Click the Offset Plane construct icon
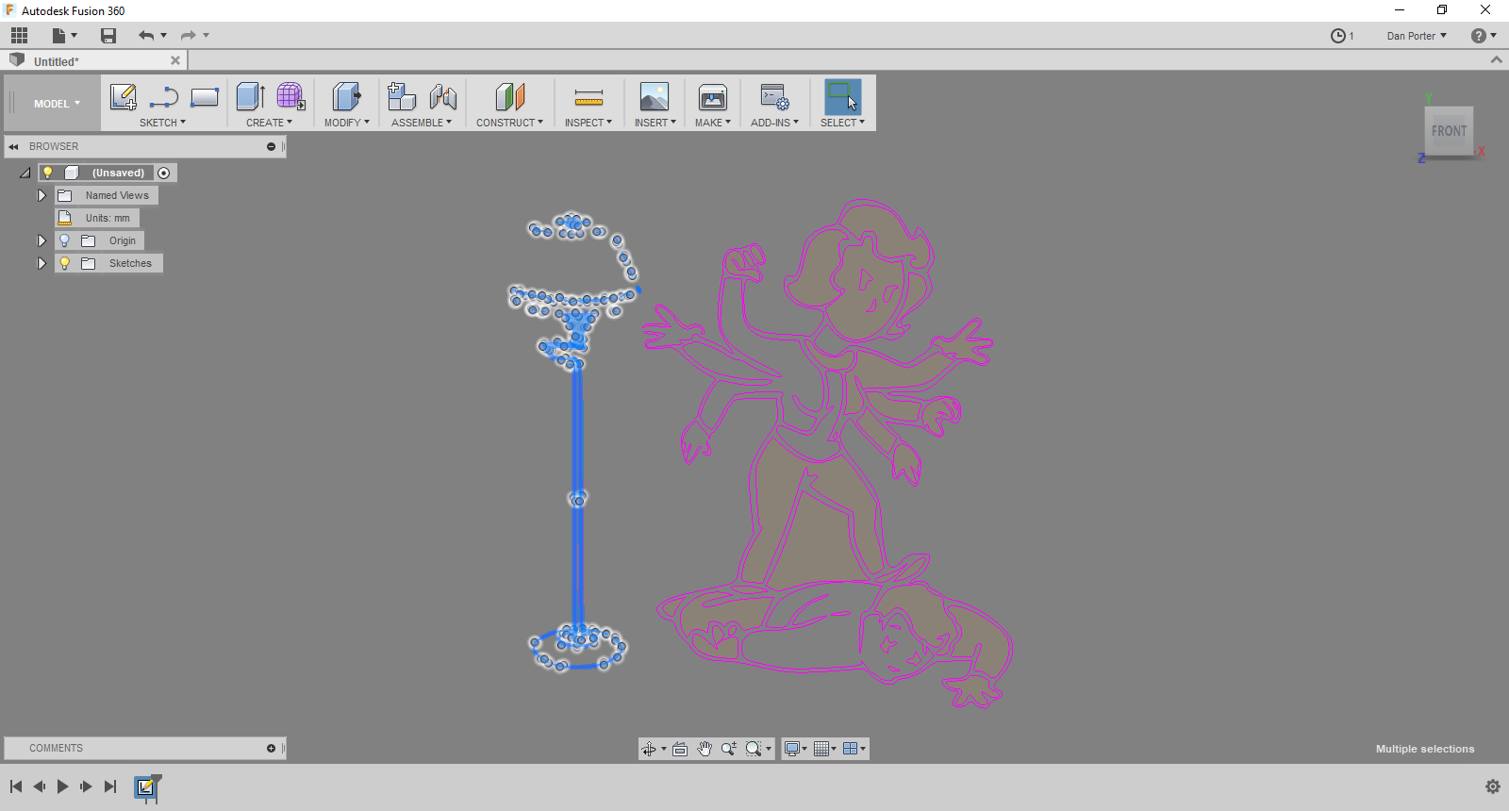Image resolution: width=1509 pixels, height=811 pixels. pyautogui.click(x=509, y=96)
